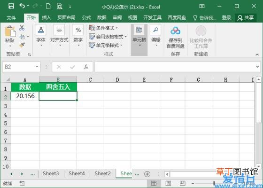
Task: Click the Format Painter brush icon
Action: point(22,45)
